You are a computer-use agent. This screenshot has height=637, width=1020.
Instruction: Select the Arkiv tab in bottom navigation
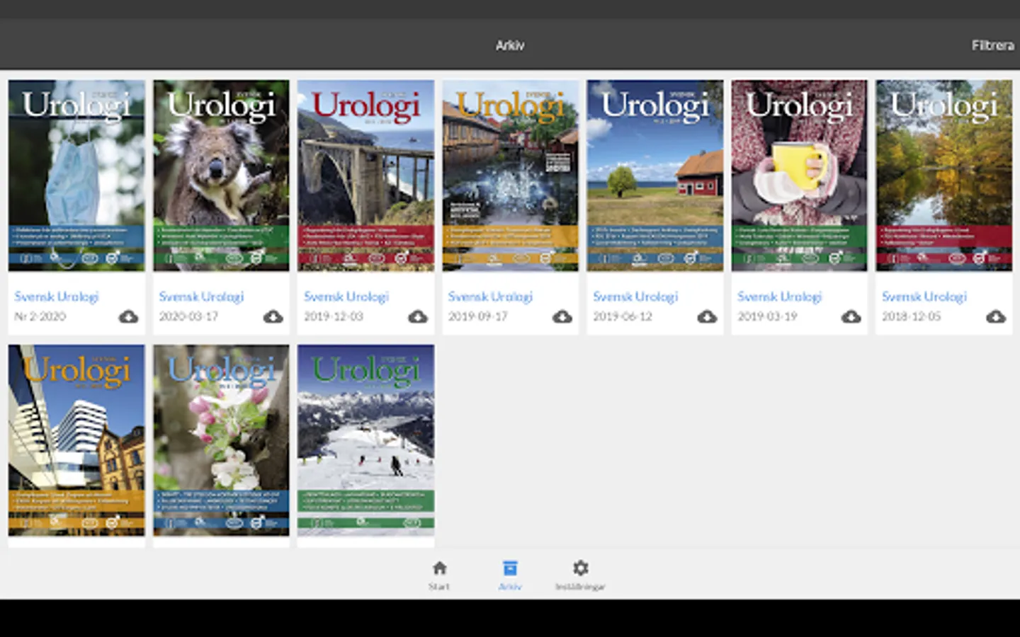click(x=510, y=575)
